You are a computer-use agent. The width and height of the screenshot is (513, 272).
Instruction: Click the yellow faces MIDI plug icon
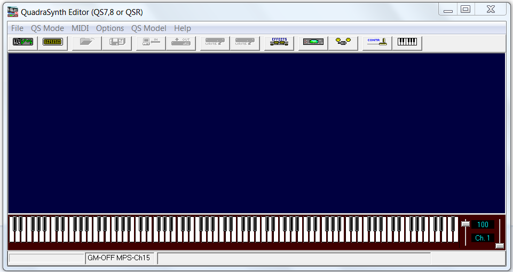click(343, 42)
